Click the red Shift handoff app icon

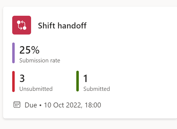22,25
